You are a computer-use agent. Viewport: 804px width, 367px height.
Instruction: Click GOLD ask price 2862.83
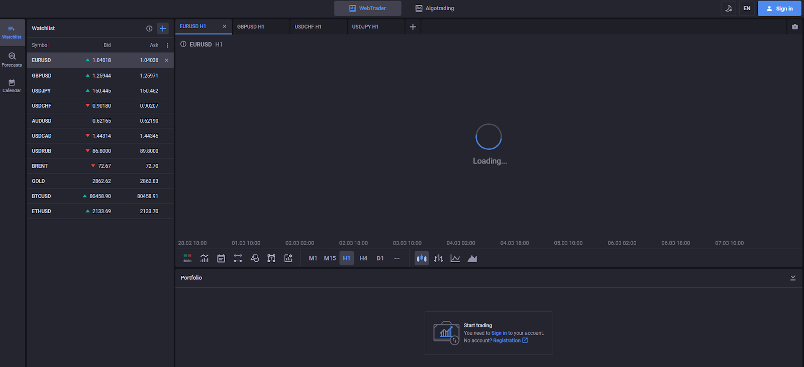pos(149,181)
